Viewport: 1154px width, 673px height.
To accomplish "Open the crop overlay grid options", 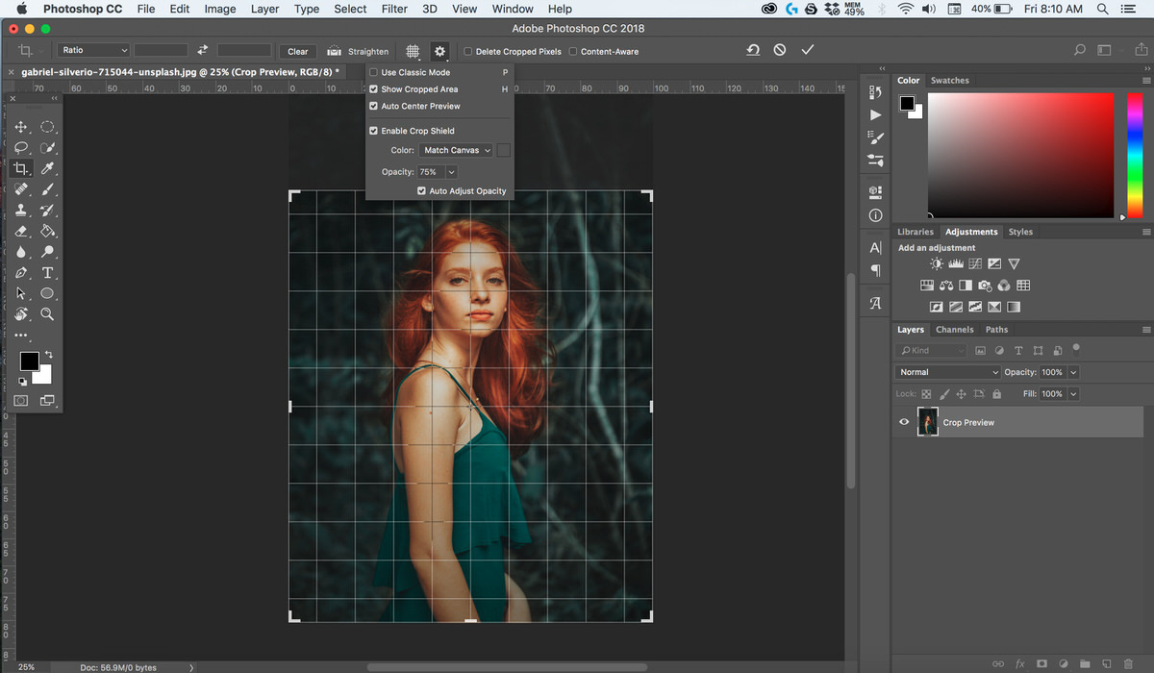I will pyautogui.click(x=413, y=51).
